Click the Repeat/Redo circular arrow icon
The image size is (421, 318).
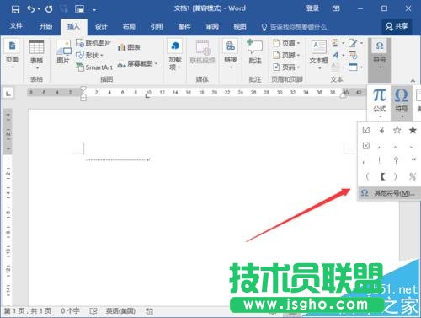[x=49, y=9]
